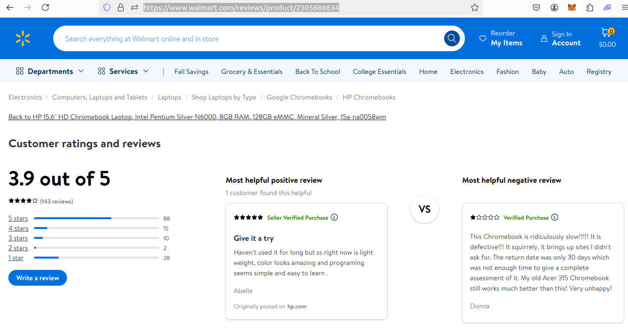Image resolution: width=628 pixels, height=329 pixels.
Task: Open the extensions puzzle piece icon
Action: (x=590, y=7)
